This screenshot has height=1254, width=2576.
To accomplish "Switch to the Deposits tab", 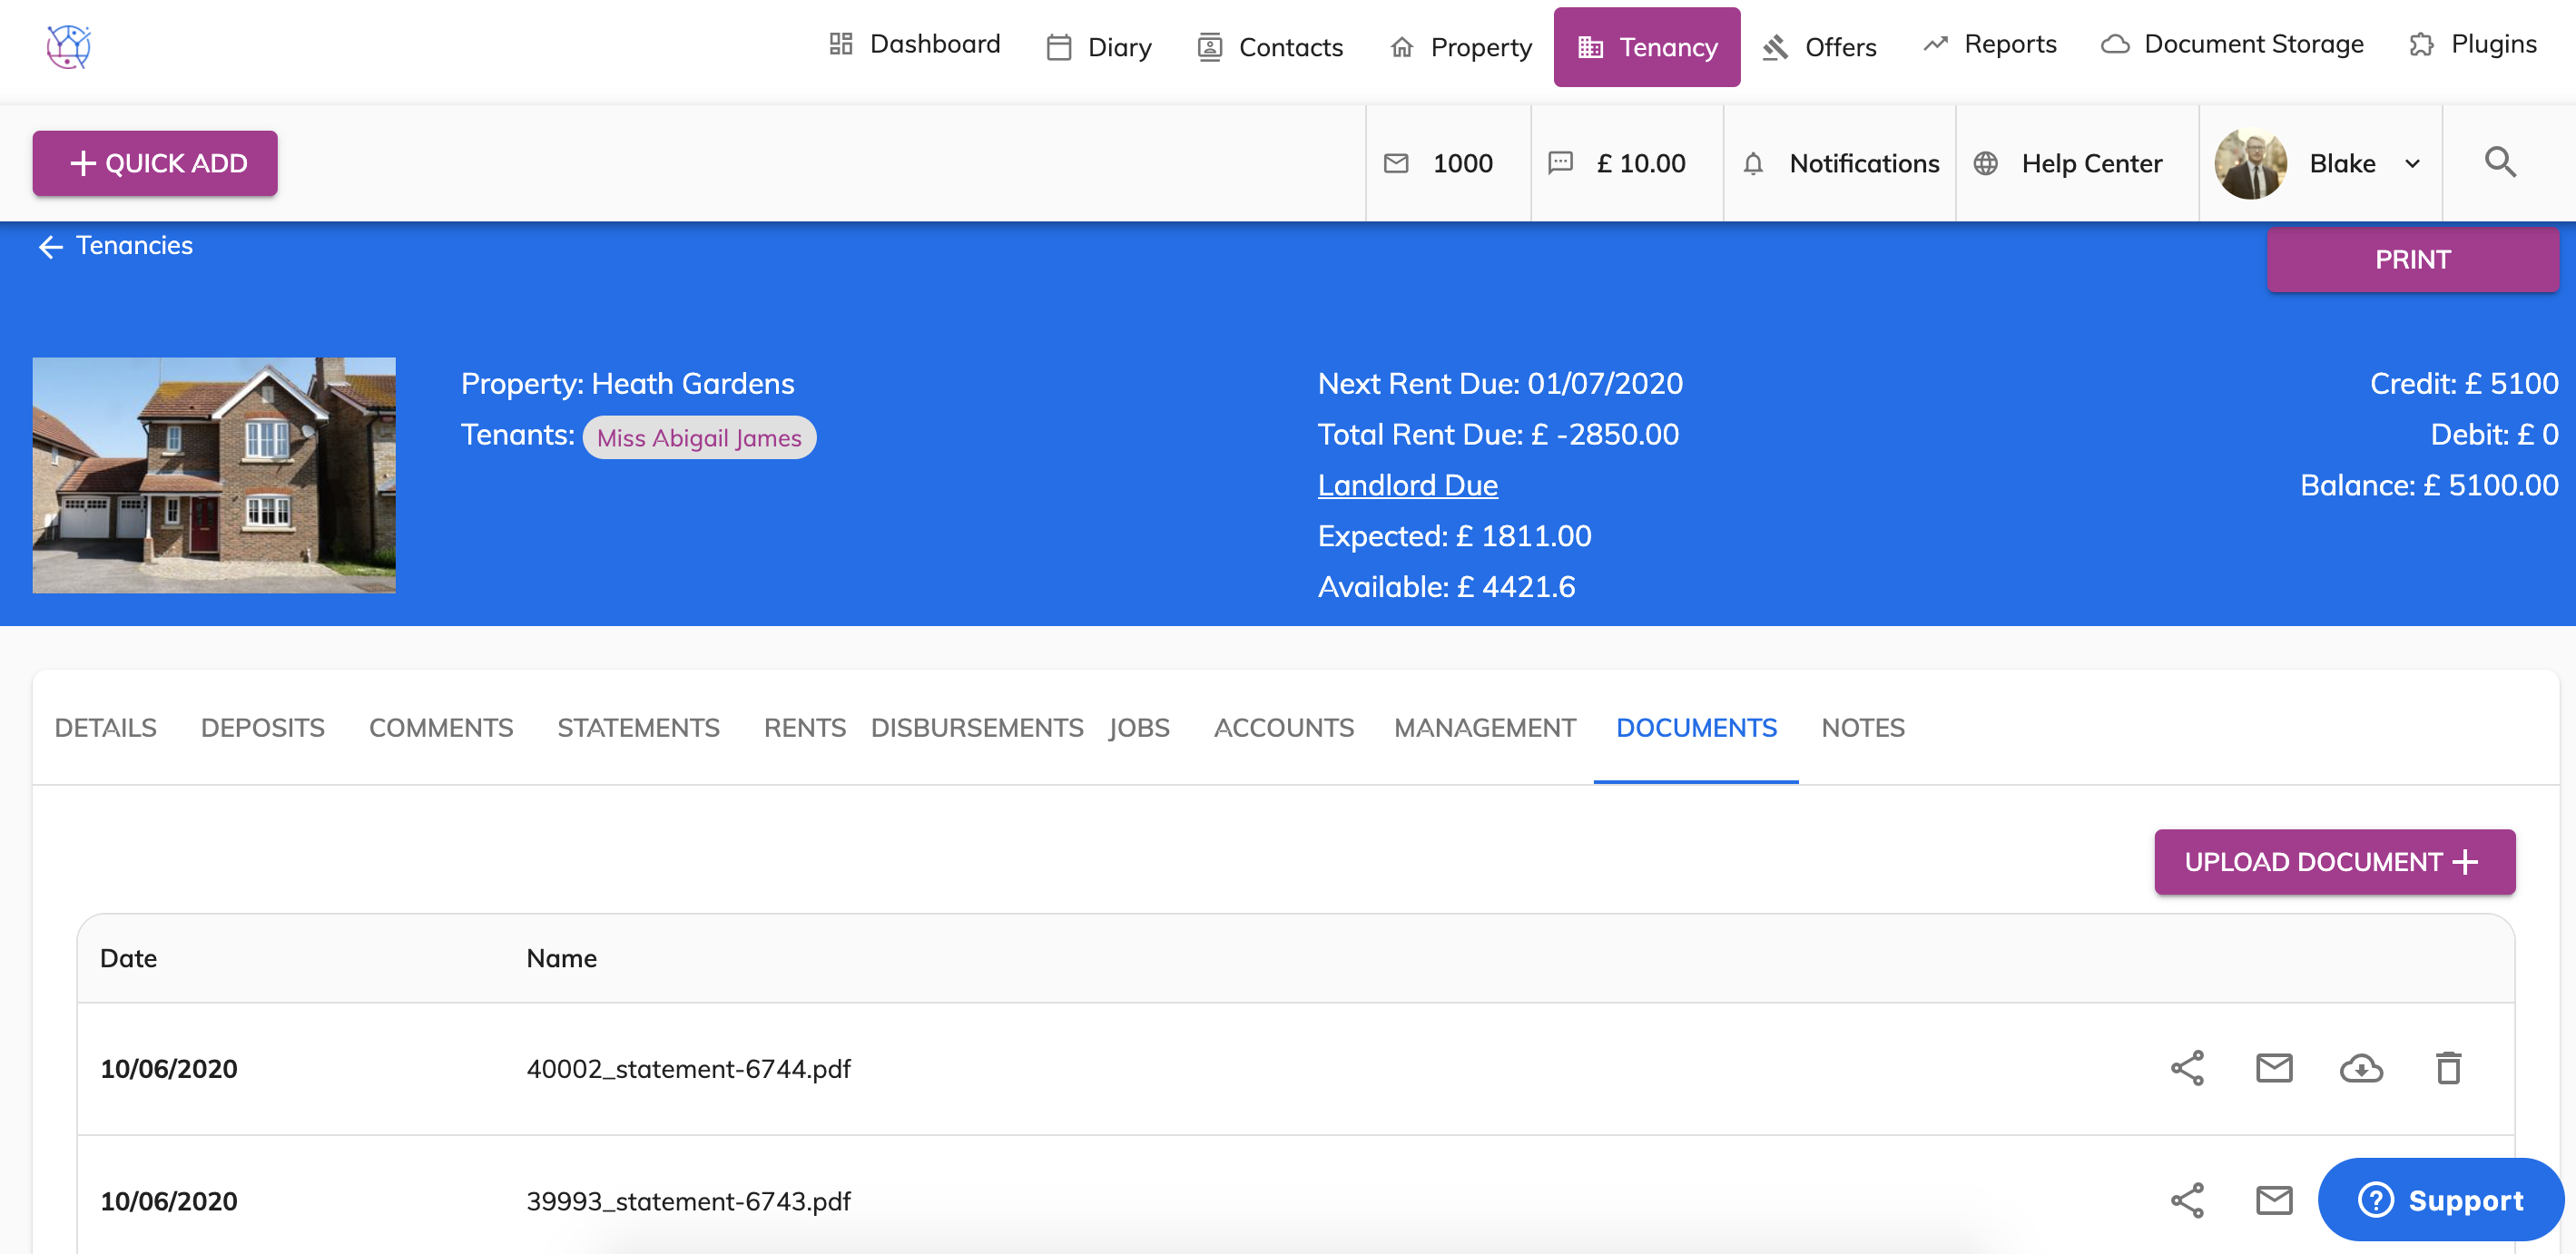I will click(262, 727).
